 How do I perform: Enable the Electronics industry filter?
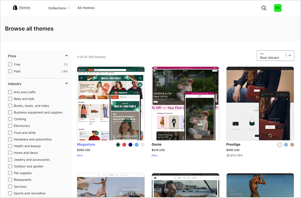point(10,126)
